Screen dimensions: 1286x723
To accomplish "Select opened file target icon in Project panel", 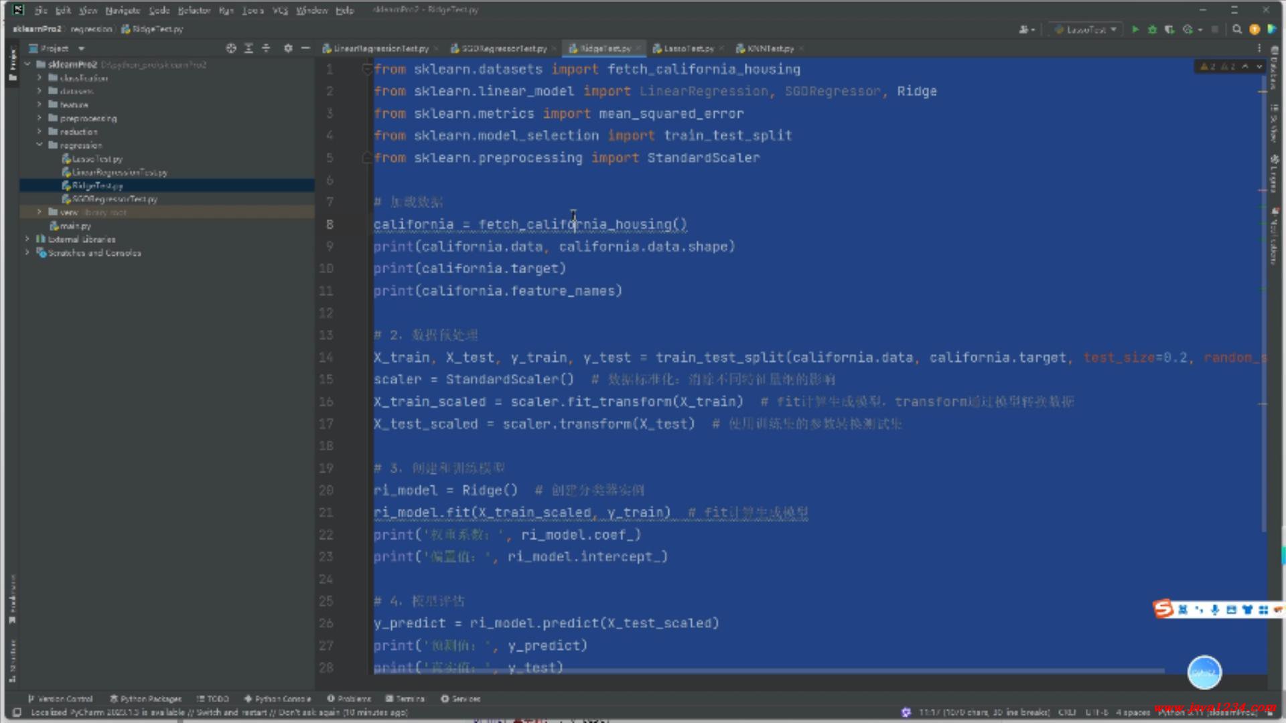I will pos(231,48).
